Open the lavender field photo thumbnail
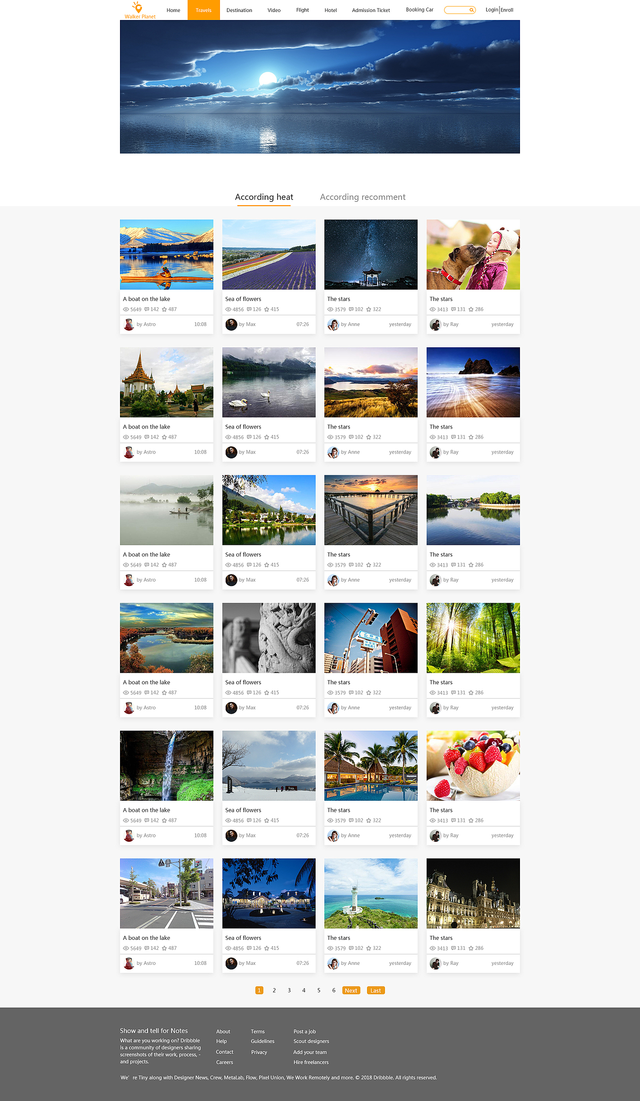 click(x=269, y=254)
